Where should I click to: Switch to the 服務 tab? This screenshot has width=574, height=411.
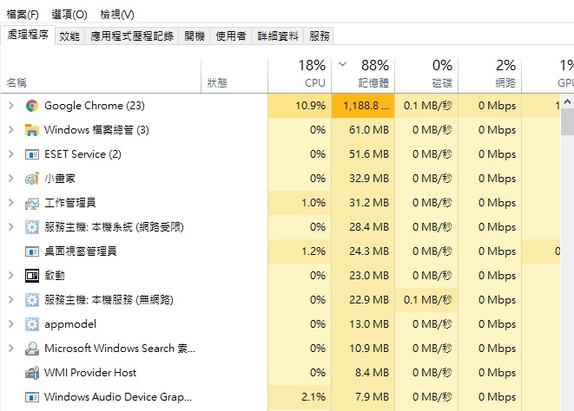[320, 36]
